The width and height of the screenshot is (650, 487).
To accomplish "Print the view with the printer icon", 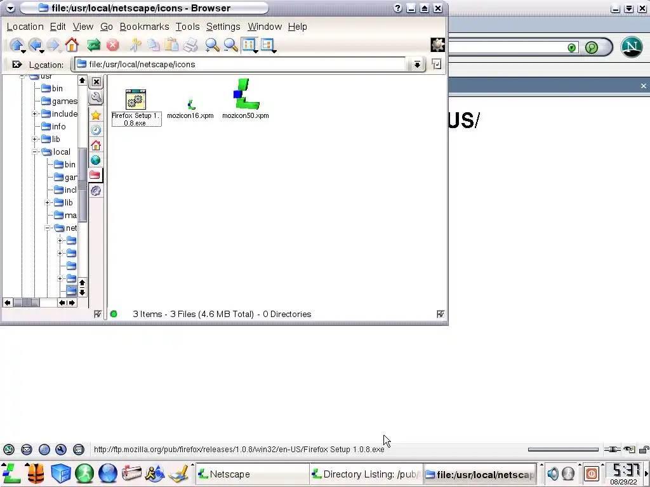I will coord(190,45).
